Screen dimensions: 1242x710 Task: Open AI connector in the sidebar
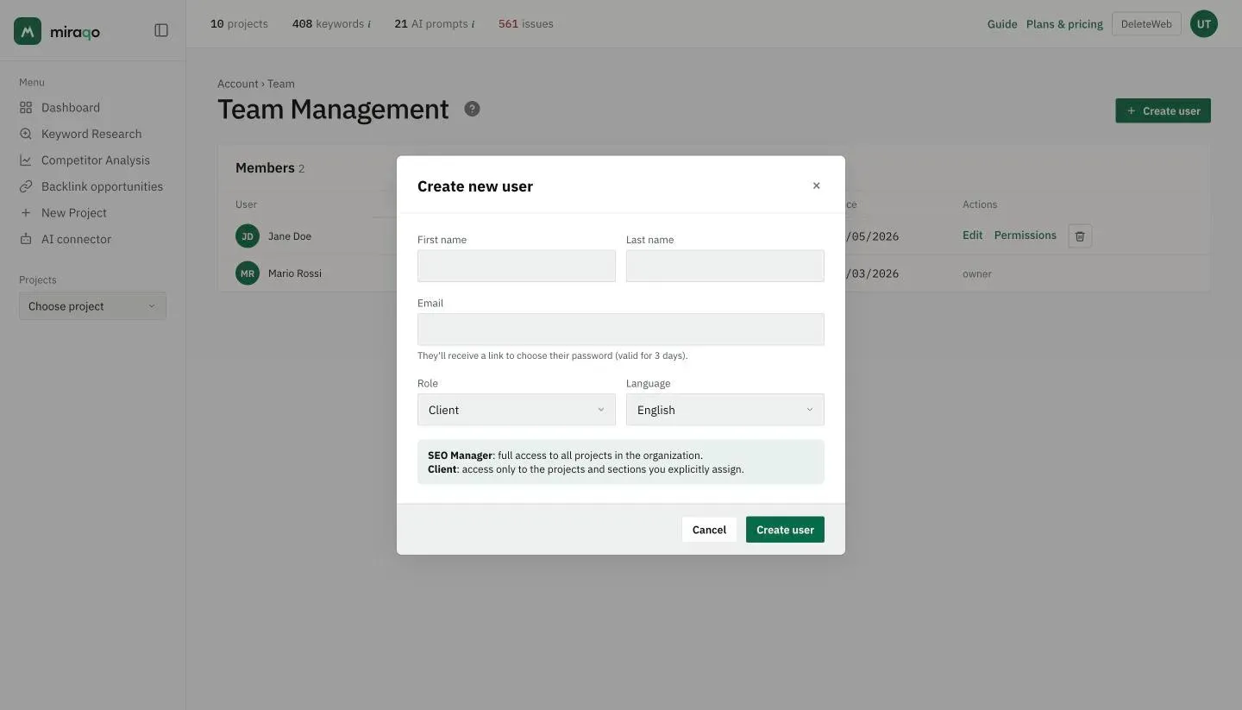tap(76, 239)
